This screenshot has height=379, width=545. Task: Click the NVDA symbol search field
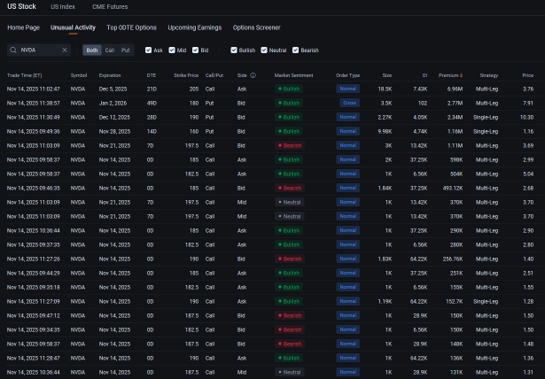click(x=39, y=50)
